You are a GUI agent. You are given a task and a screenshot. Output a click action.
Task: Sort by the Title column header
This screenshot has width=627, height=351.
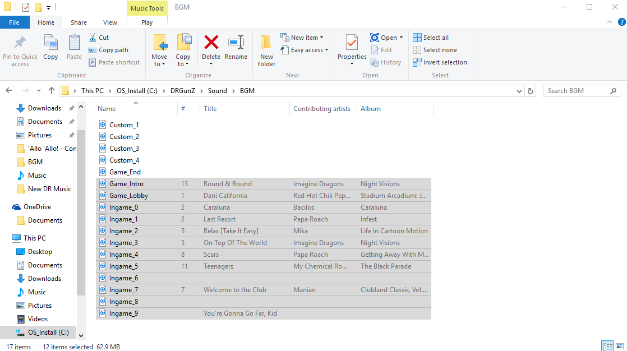(210, 109)
